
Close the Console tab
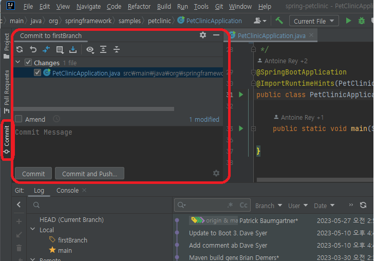(84, 190)
